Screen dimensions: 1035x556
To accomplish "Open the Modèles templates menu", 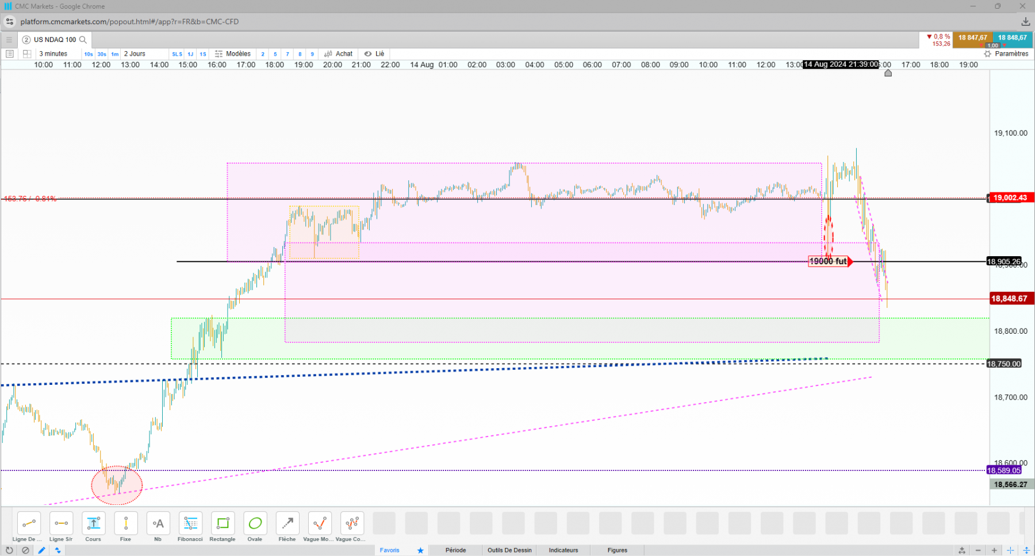I will coord(233,54).
